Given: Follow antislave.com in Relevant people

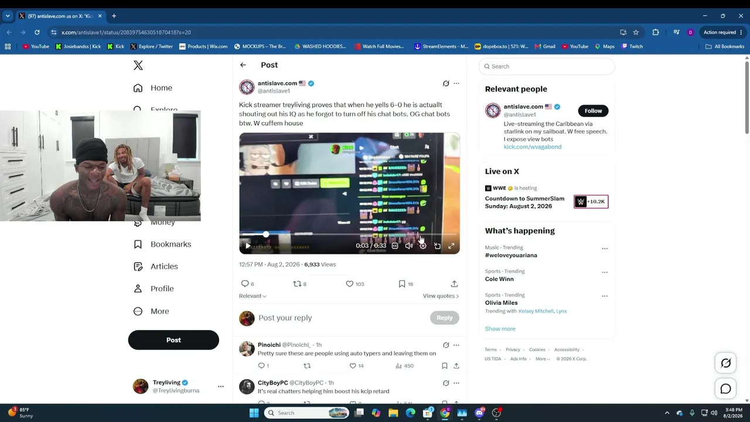Looking at the screenshot, I should click(593, 111).
